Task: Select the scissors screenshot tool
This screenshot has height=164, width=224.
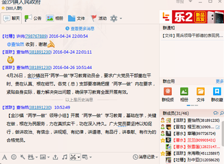Action: [73, 157]
